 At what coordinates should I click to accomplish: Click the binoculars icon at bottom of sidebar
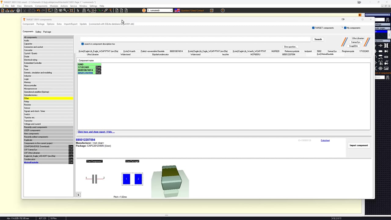click(x=387, y=77)
